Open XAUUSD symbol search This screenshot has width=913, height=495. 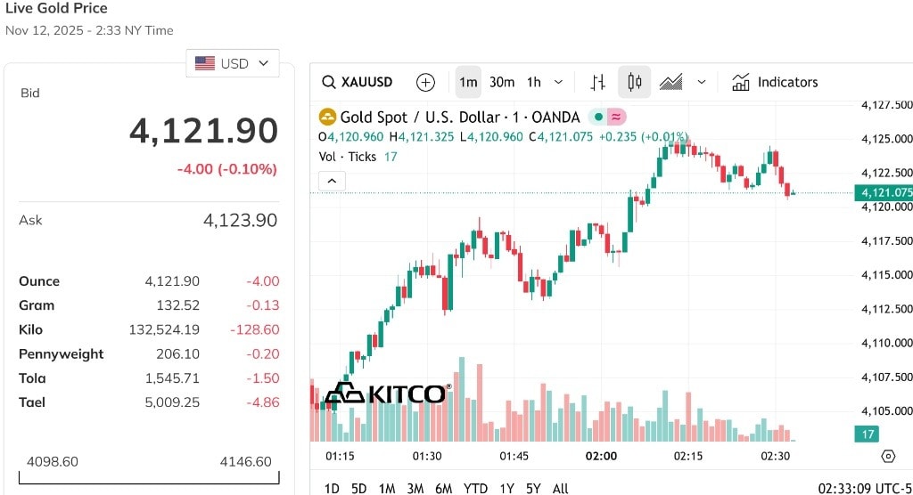click(x=358, y=82)
